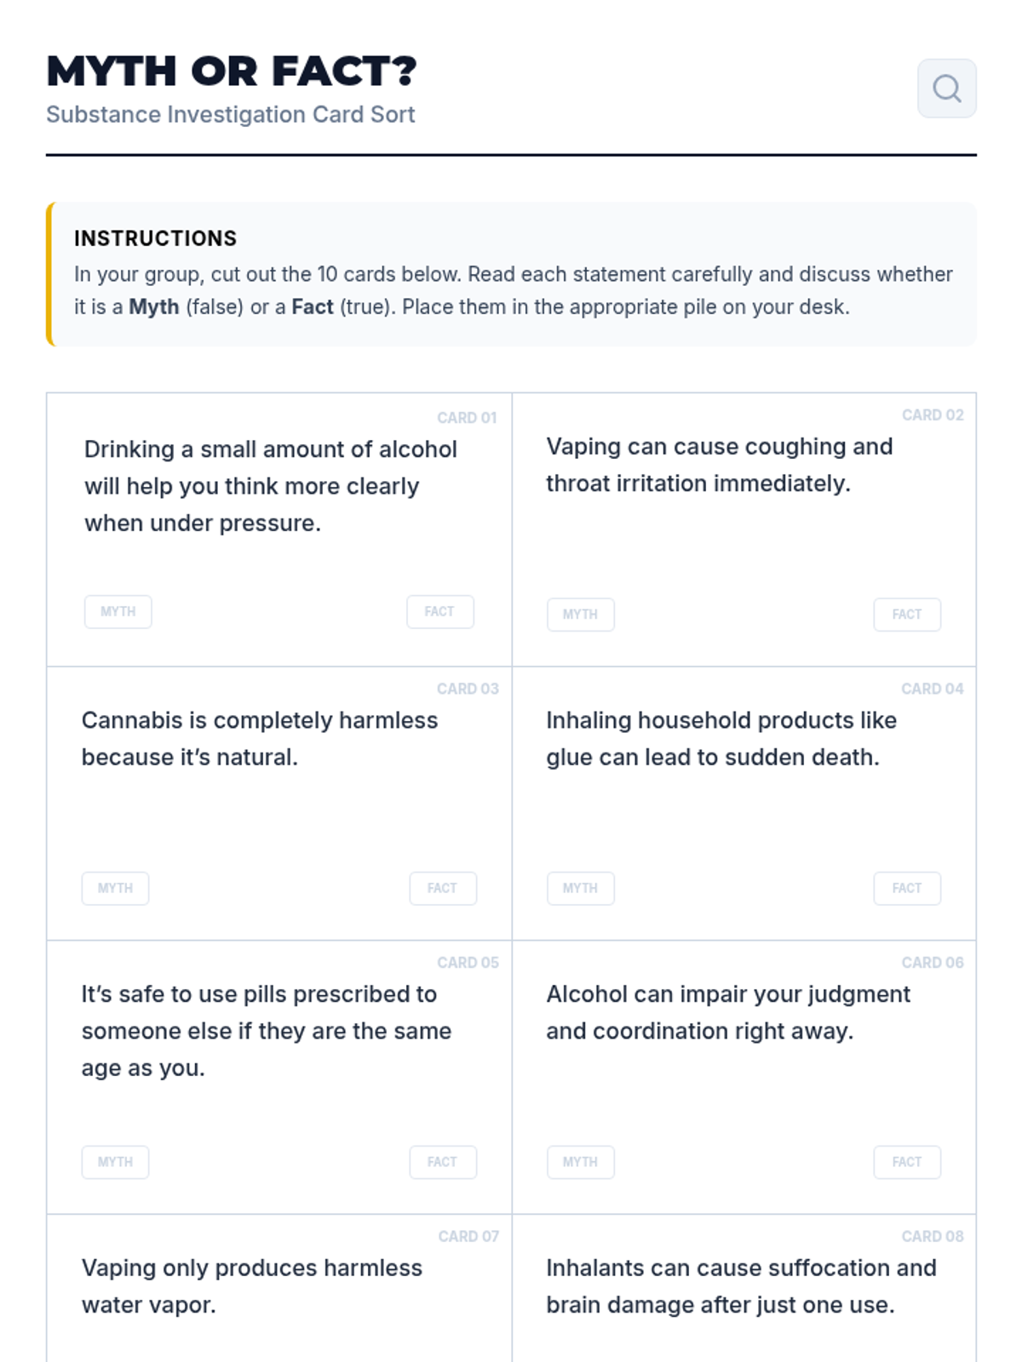Image resolution: width=1022 pixels, height=1362 pixels.
Task: Choose Myth for the cannabis card
Action: (115, 889)
